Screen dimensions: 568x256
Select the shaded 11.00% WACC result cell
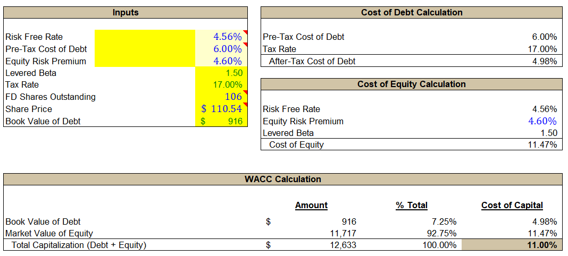(x=512, y=245)
